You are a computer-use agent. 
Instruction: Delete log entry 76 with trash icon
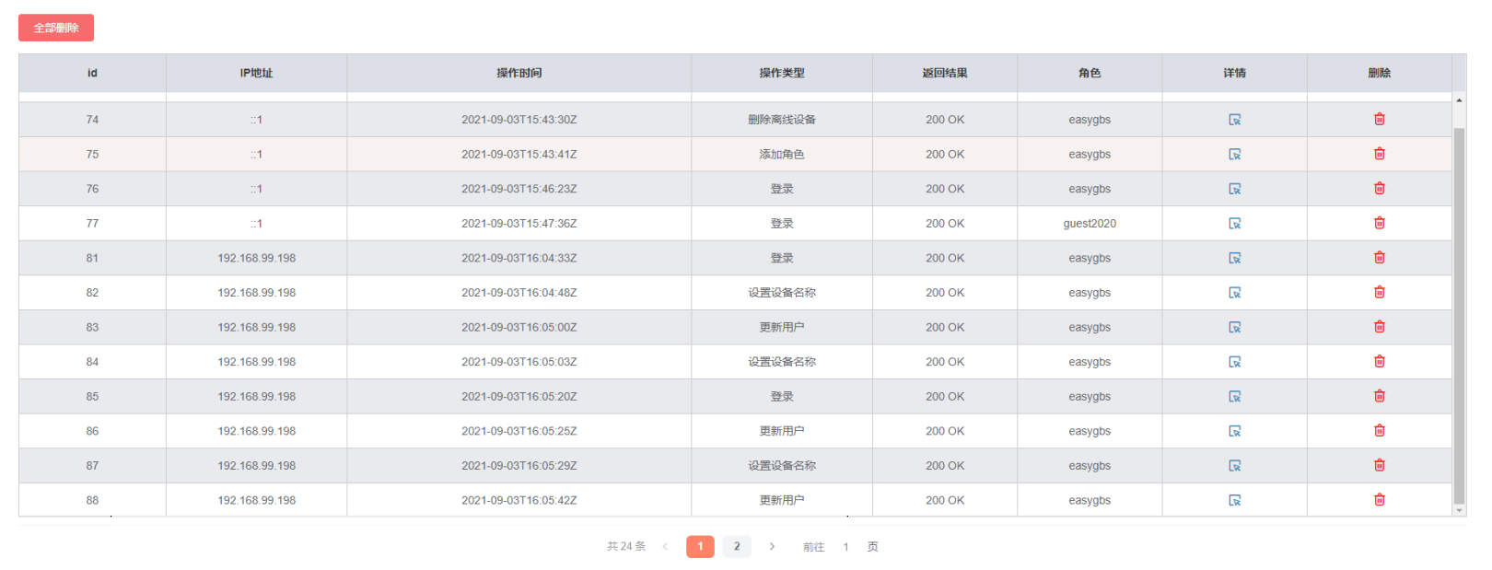(x=1379, y=188)
